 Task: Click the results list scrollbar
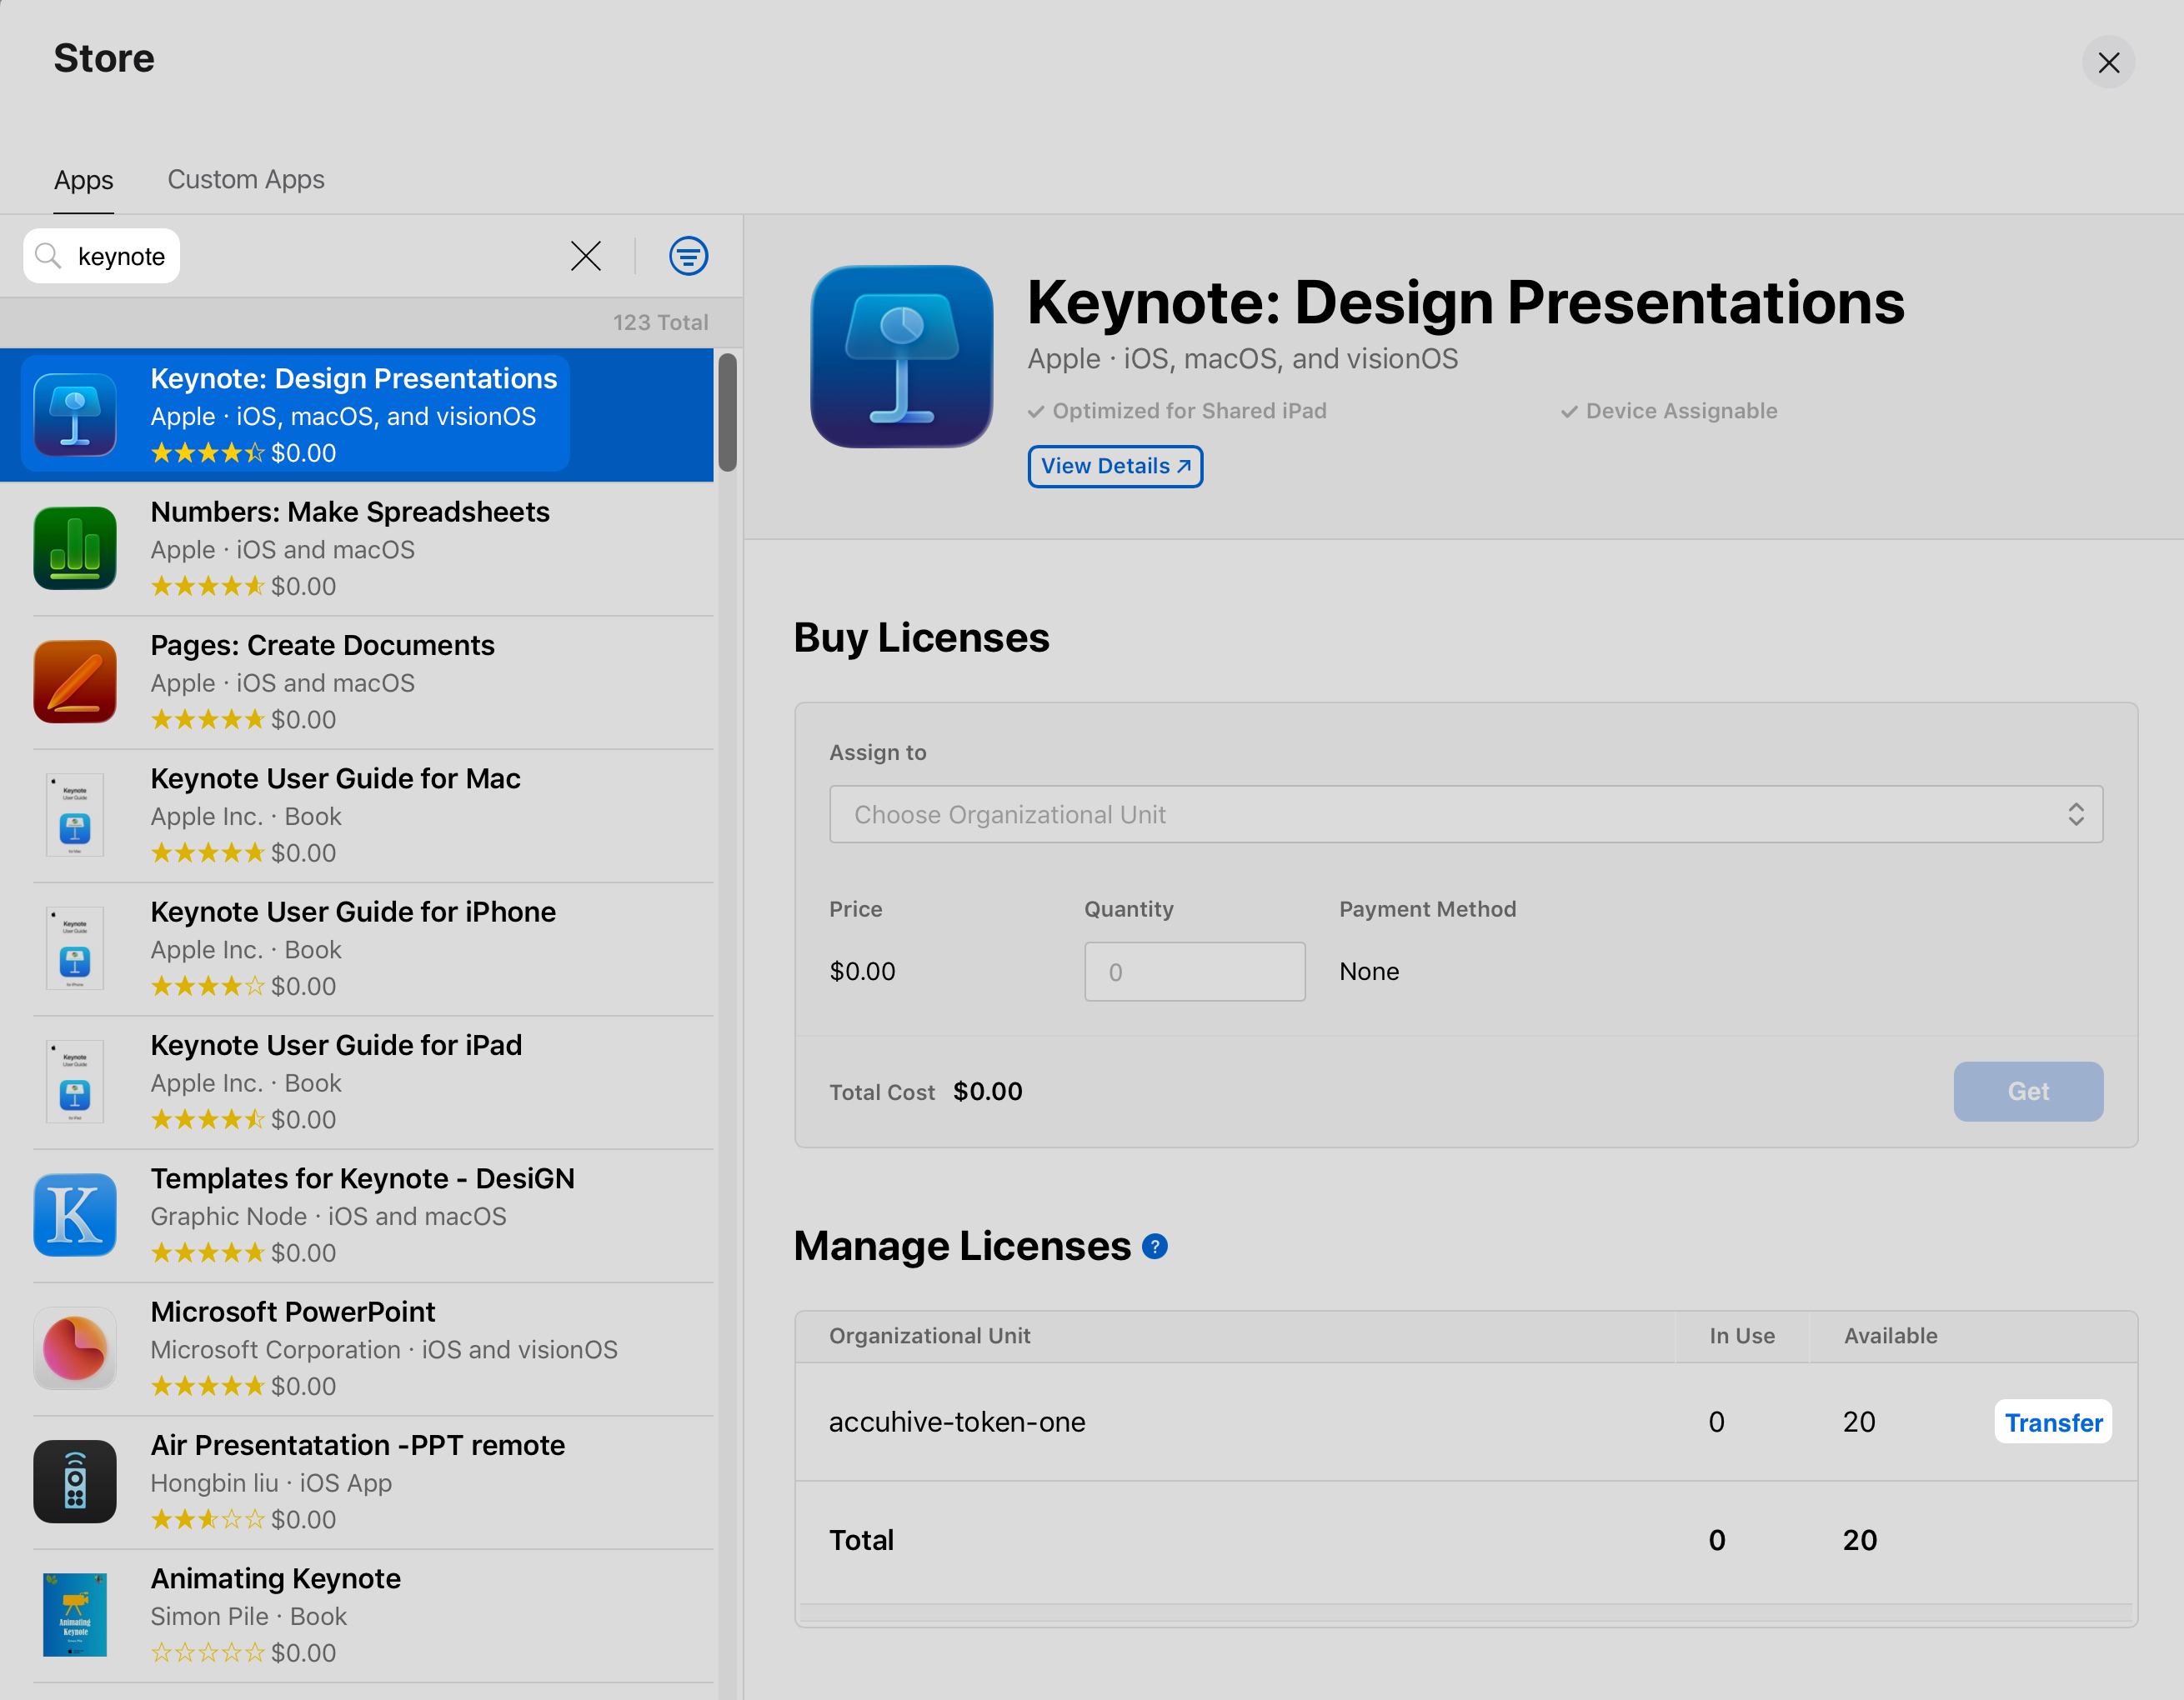728,412
